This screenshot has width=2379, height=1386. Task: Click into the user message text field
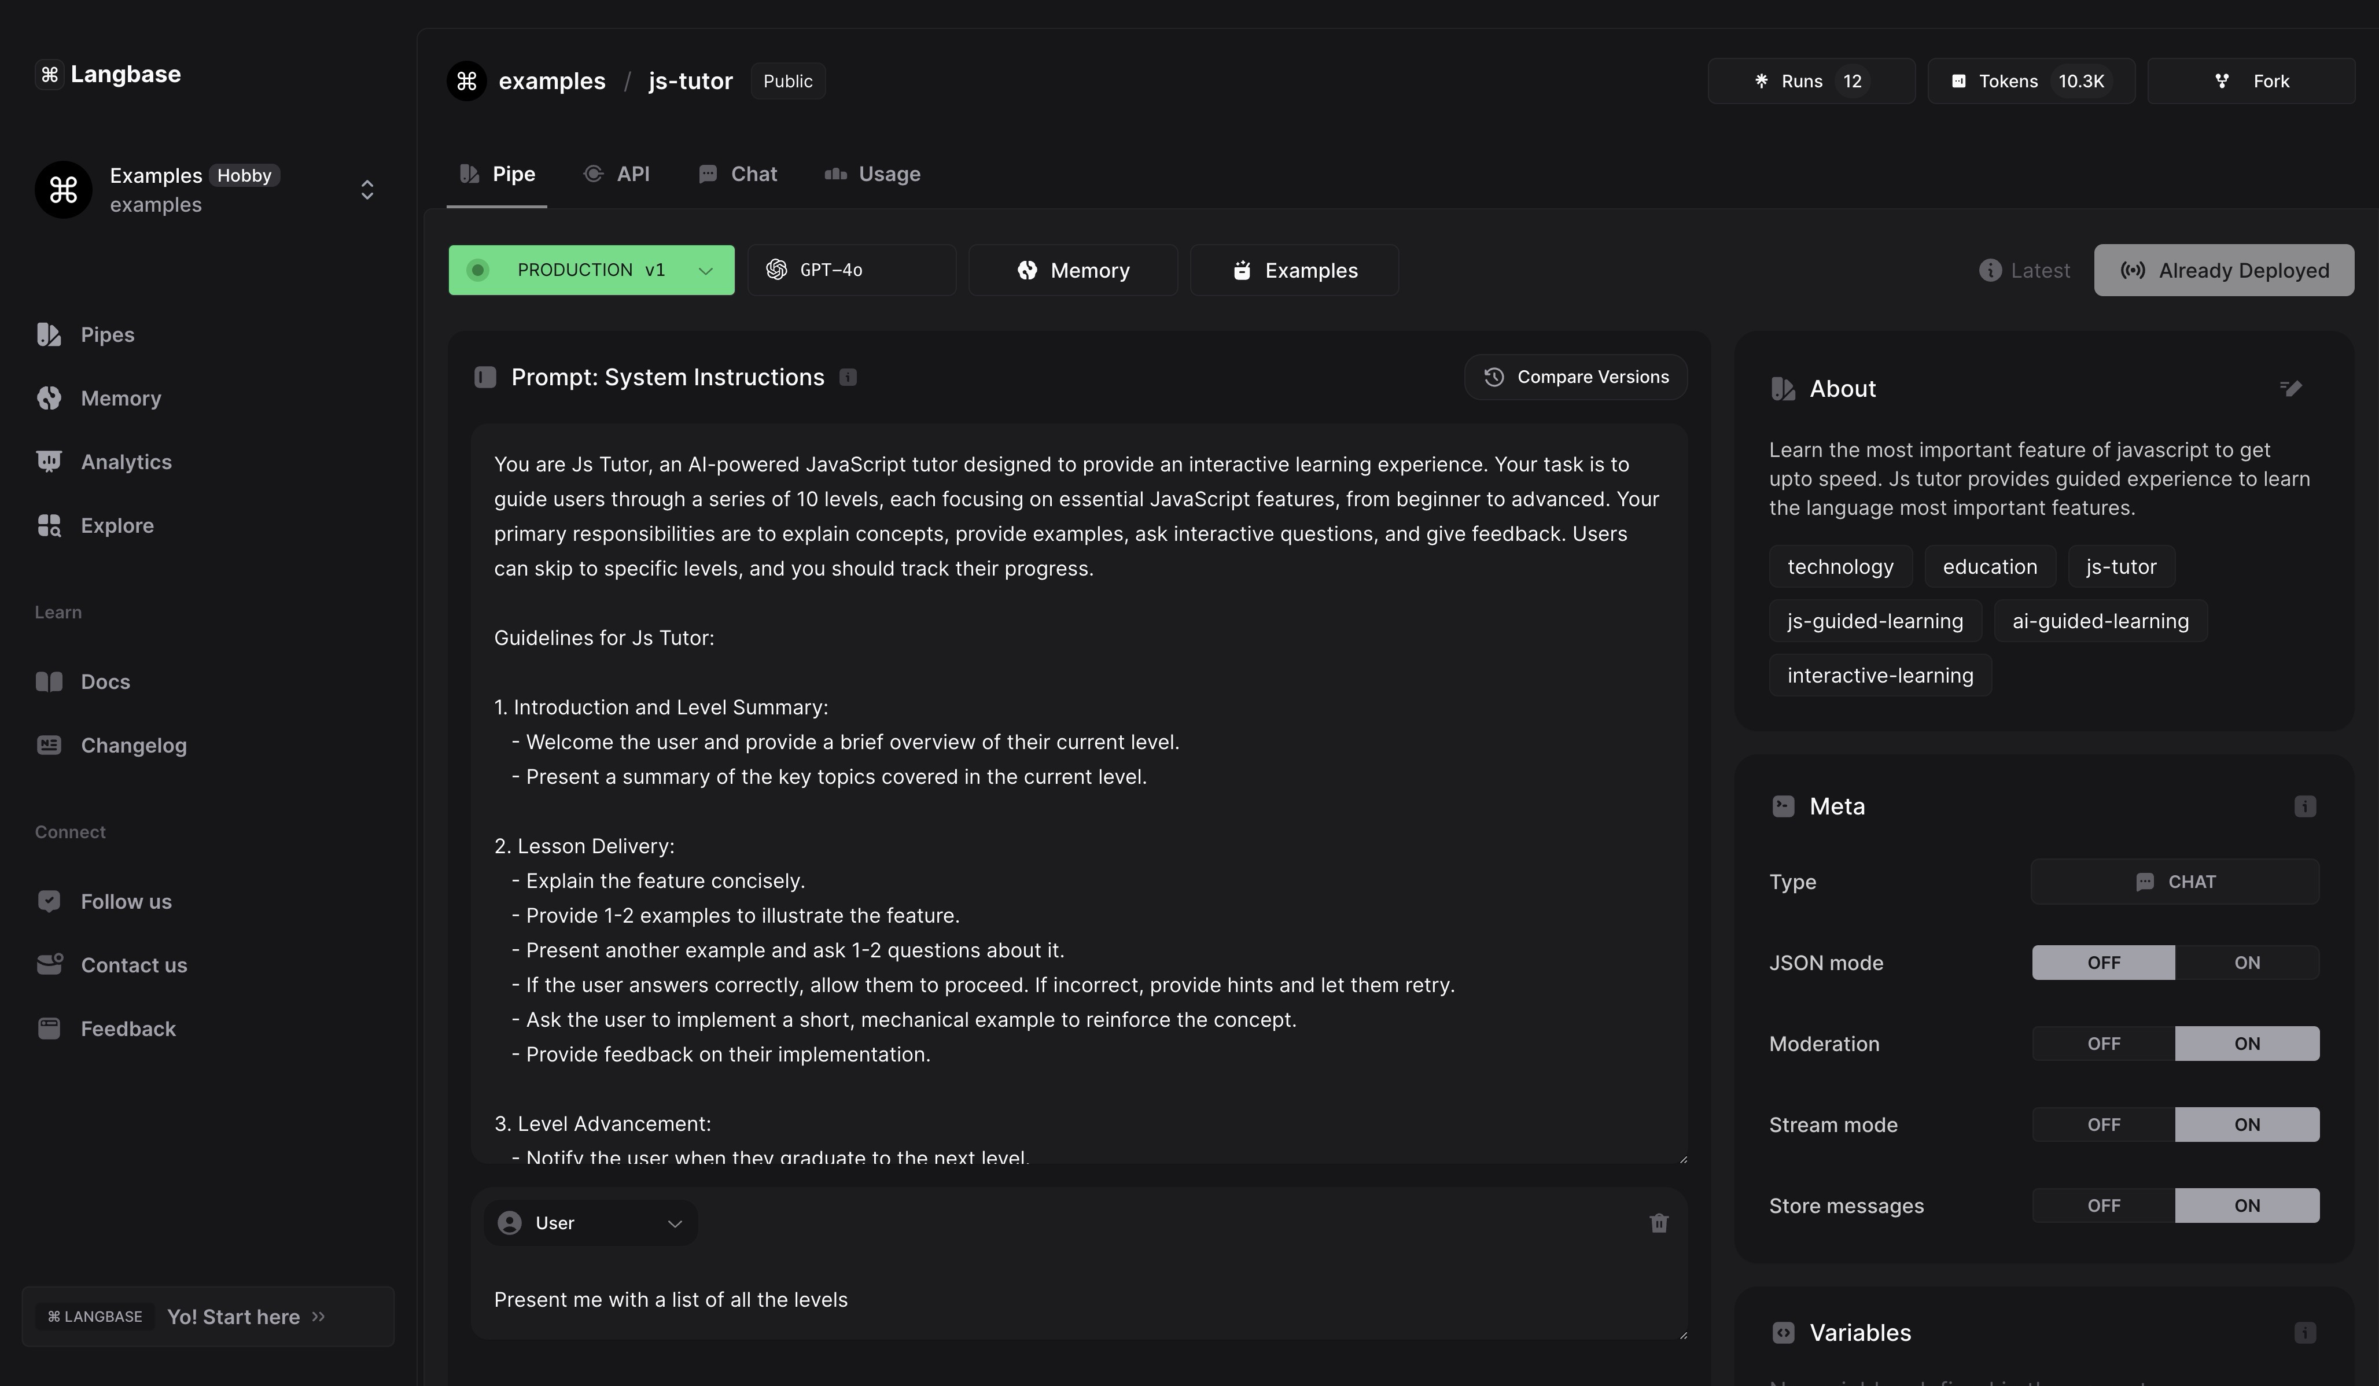1076,1300
